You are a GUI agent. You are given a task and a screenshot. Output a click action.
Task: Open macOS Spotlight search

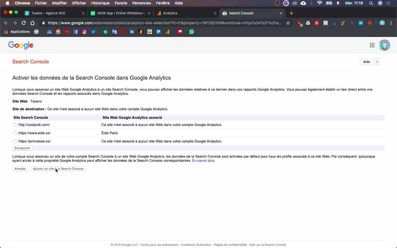click(x=371, y=3)
